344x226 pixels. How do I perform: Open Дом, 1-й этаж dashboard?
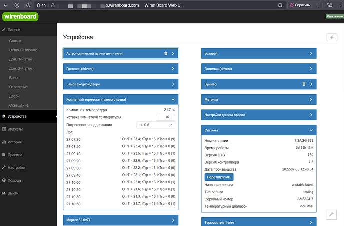click(x=21, y=59)
